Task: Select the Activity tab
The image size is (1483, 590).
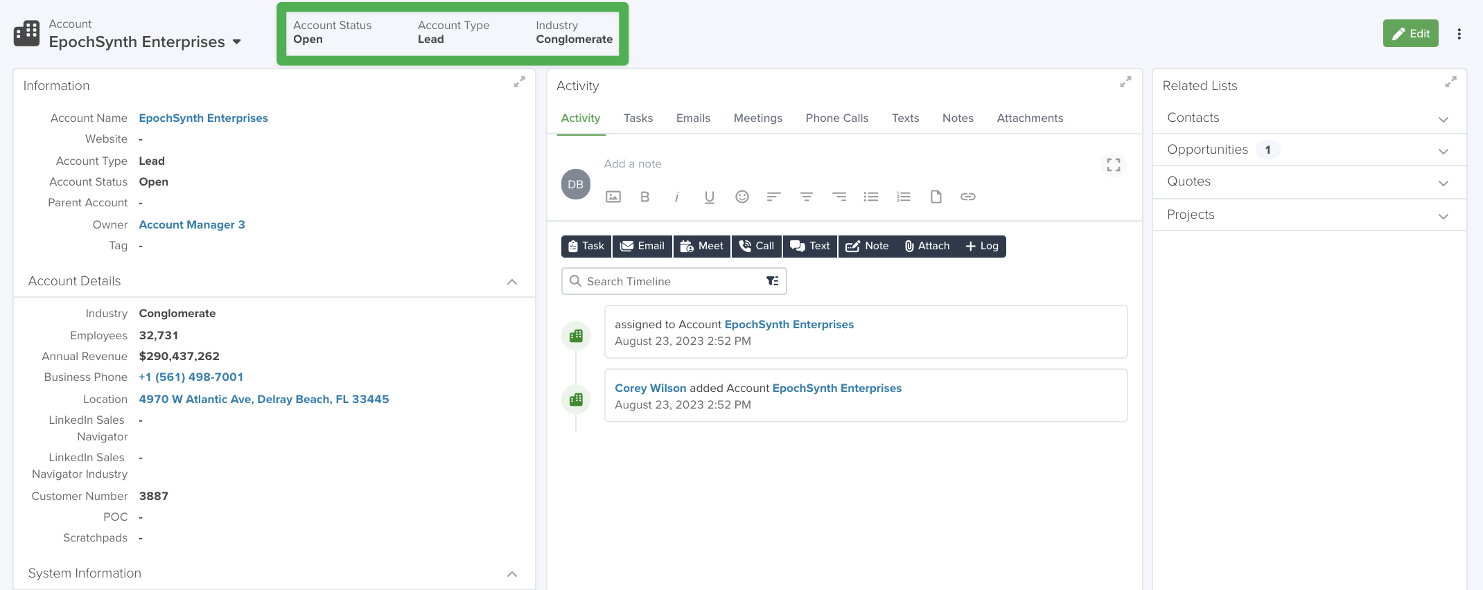Action: pos(581,118)
